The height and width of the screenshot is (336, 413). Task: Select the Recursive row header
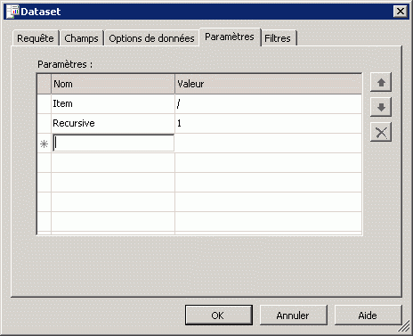click(x=45, y=123)
